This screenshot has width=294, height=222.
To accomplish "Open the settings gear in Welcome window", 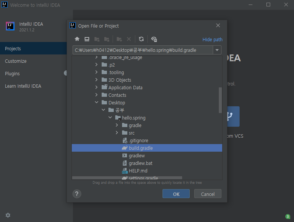I will click(x=8, y=215).
